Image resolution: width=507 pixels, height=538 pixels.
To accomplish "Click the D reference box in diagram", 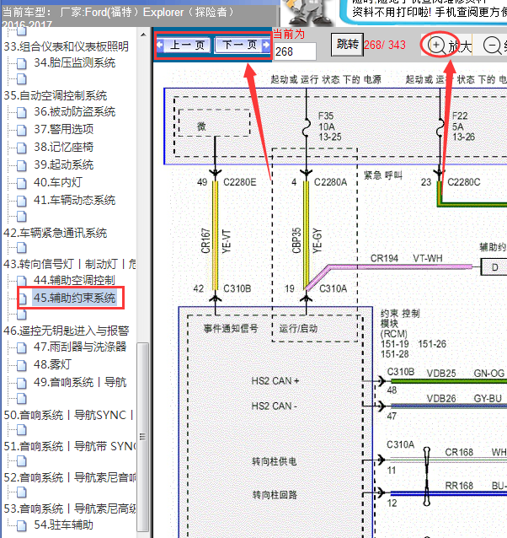I will [494, 267].
